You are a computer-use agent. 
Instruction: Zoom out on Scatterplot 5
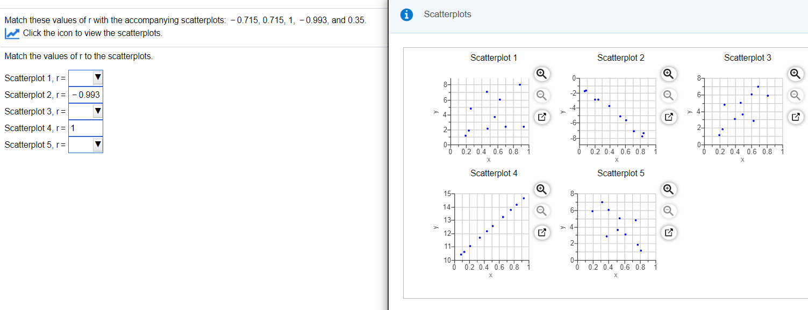point(668,211)
